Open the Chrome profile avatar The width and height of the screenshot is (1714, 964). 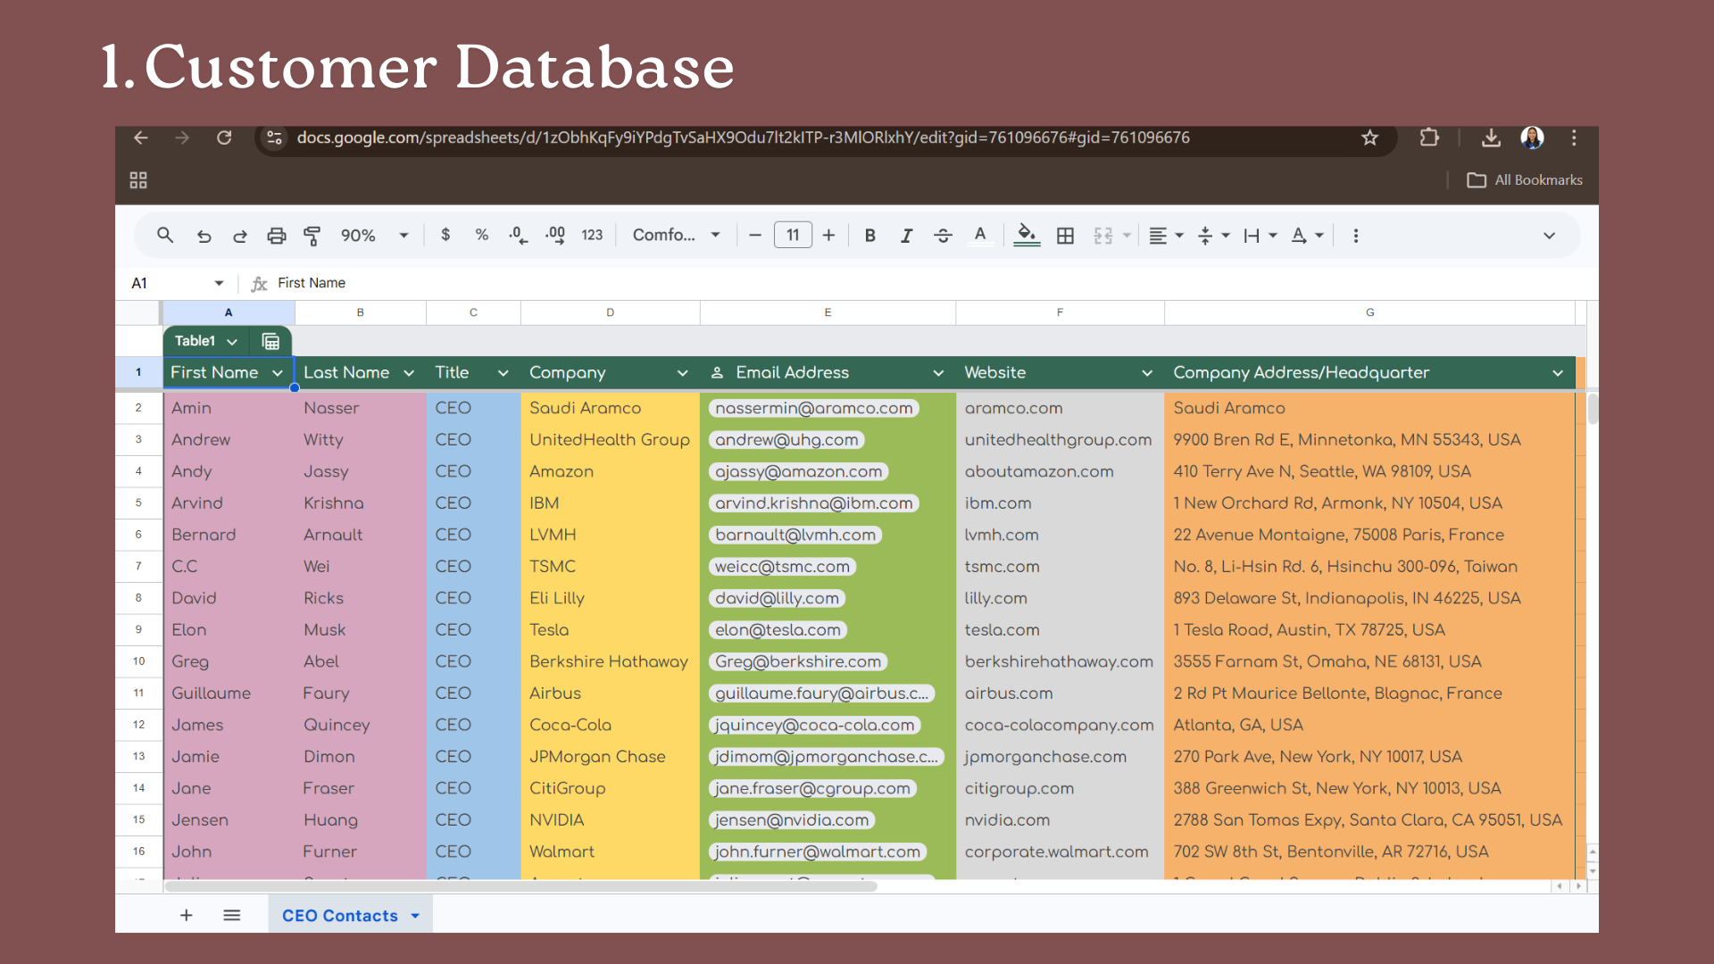tap(1533, 137)
